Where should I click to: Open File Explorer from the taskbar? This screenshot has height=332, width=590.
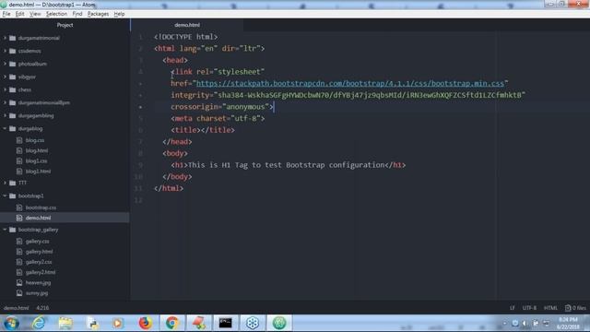coord(65,323)
